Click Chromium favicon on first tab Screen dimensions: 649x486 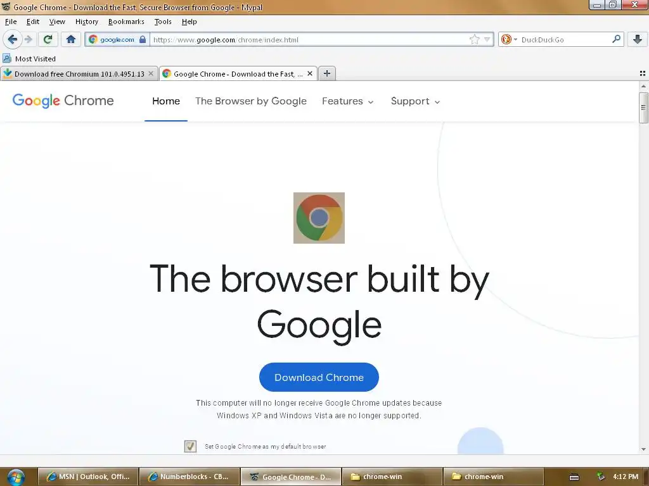[x=8, y=73]
